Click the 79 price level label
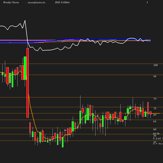163x163 pixels. [x=155, y=99]
